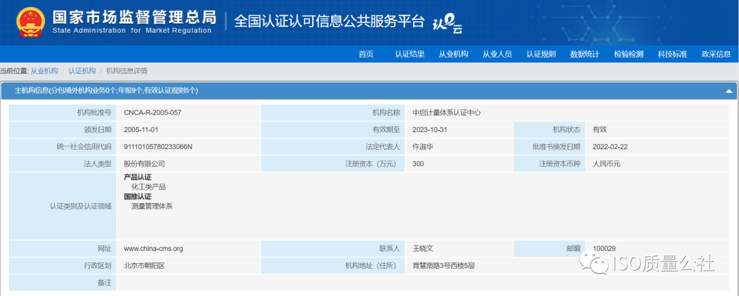Select the organization name 中启计量体系认证中心
The width and height of the screenshot is (739, 296).
tap(447, 113)
